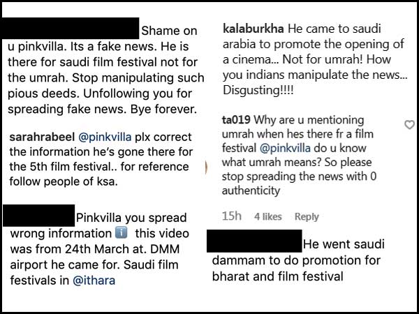Open @pinkvilla mention in ta019's comment
The height and width of the screenshot is (314, 419).
pyautogui.click(x=285, y=148)
